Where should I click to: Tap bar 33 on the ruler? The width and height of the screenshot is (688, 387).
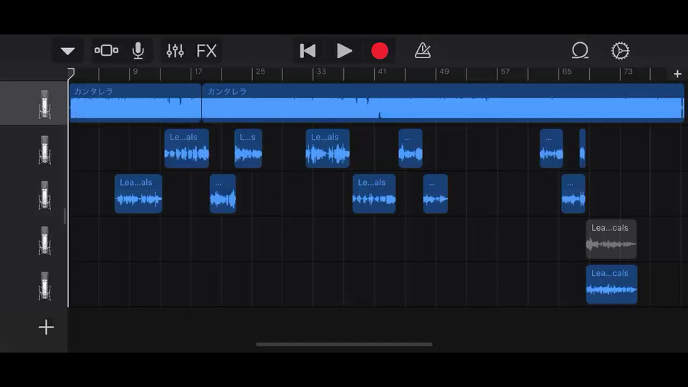click(x=321, y=72)
